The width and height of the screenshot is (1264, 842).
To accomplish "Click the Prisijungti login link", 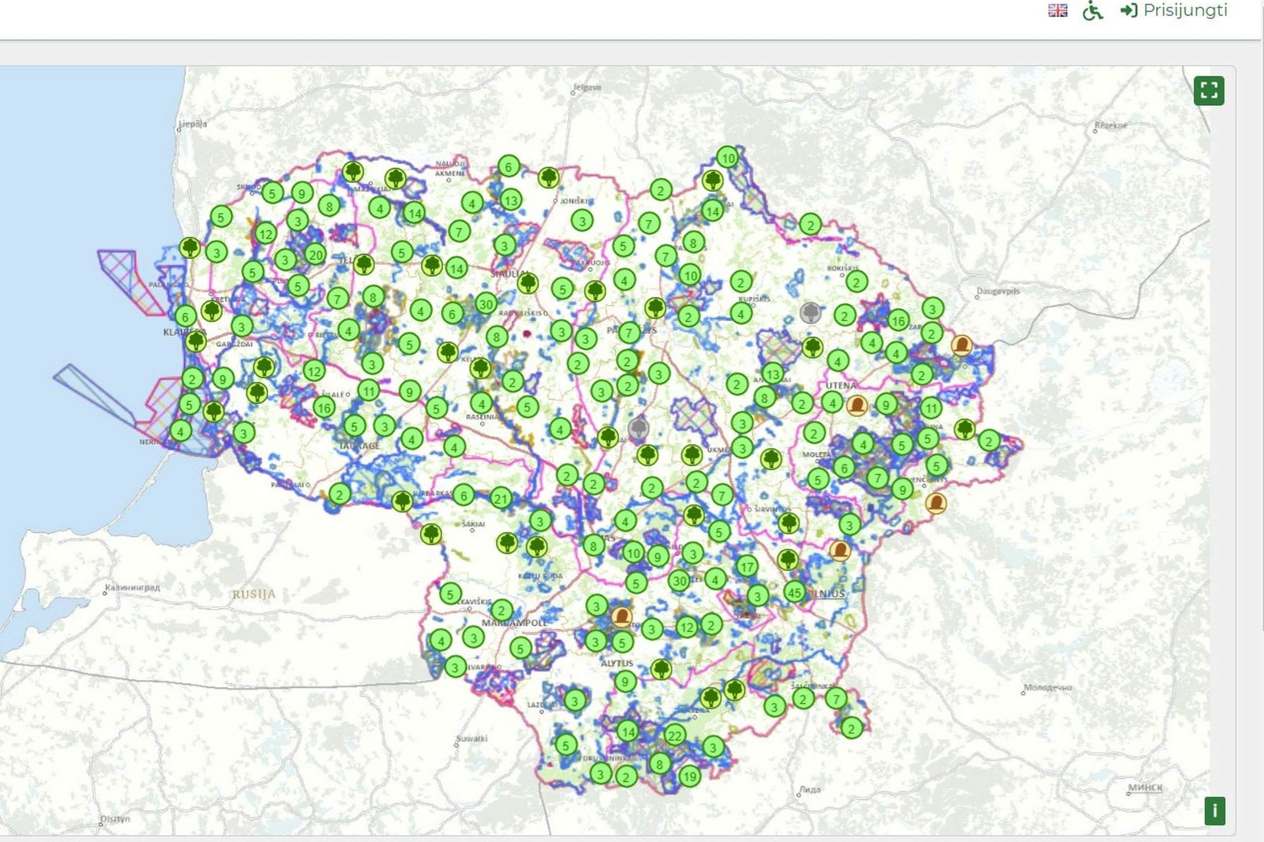I will (x=1174, y=10).
